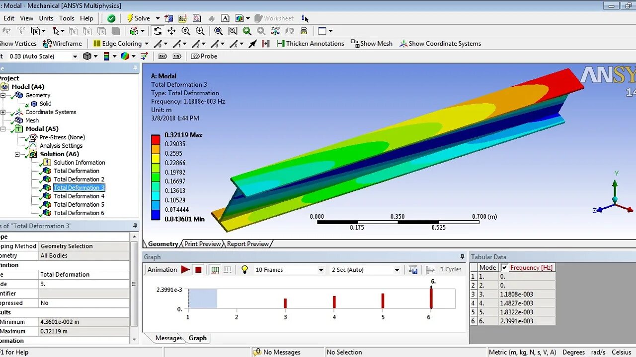Select Solution Information tree item
This screenshot has height=357, width=636.
(x=79, y=163)
